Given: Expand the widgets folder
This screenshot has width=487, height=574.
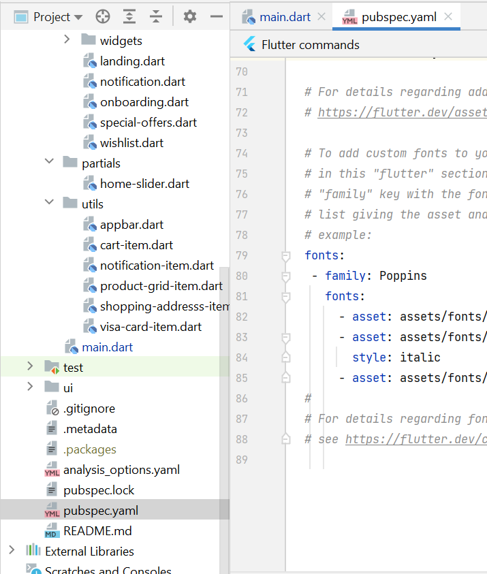Looking at the screenshot, I should click(x=67, y=40).
